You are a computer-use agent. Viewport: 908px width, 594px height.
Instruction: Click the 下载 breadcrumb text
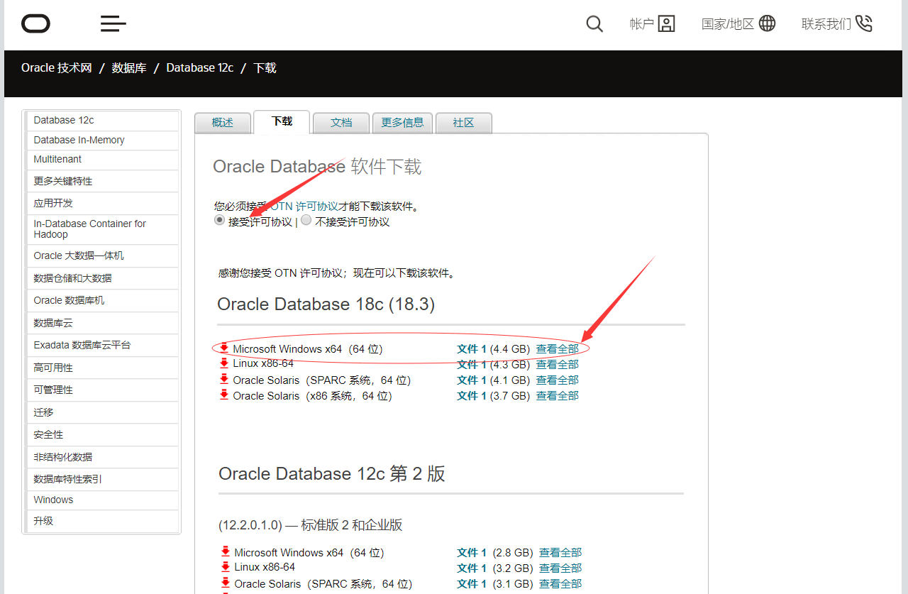coord(265,68)
